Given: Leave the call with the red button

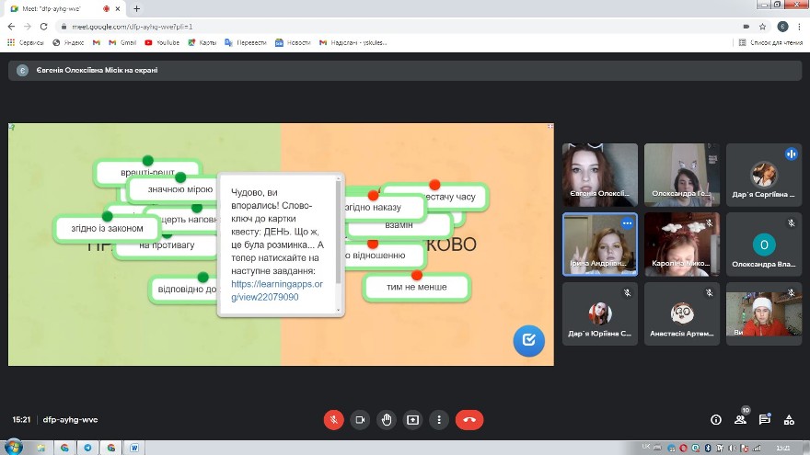Looking at the screenshot, I should point(469,419).
